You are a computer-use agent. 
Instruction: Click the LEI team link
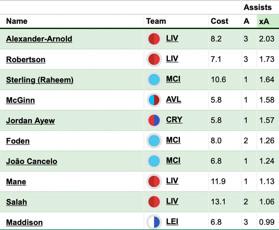click(x=172, y=222)
